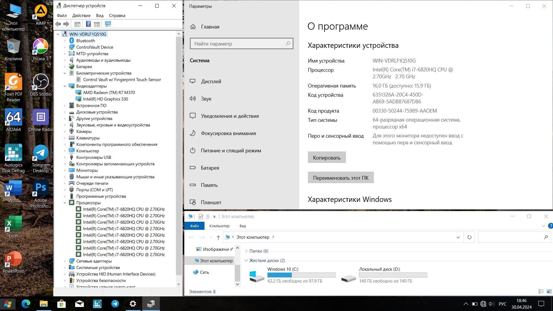Image resolution: width=553 pixels, height=311 pixels.
Task: Select AIDA64 desktop icon
Action: [13, 120]
